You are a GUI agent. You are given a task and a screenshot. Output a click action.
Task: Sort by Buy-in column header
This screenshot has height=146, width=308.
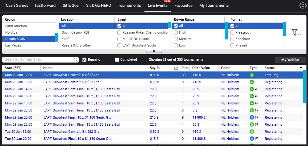coord(159,68)
